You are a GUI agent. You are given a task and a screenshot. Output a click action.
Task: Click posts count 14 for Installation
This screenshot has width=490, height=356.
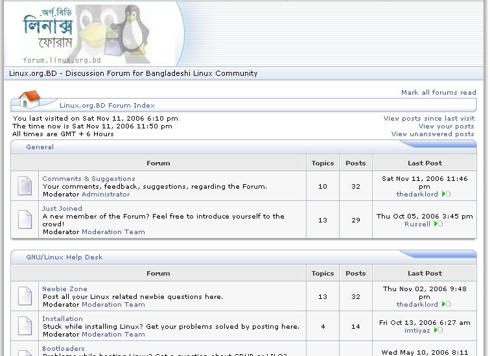(356, 326)
